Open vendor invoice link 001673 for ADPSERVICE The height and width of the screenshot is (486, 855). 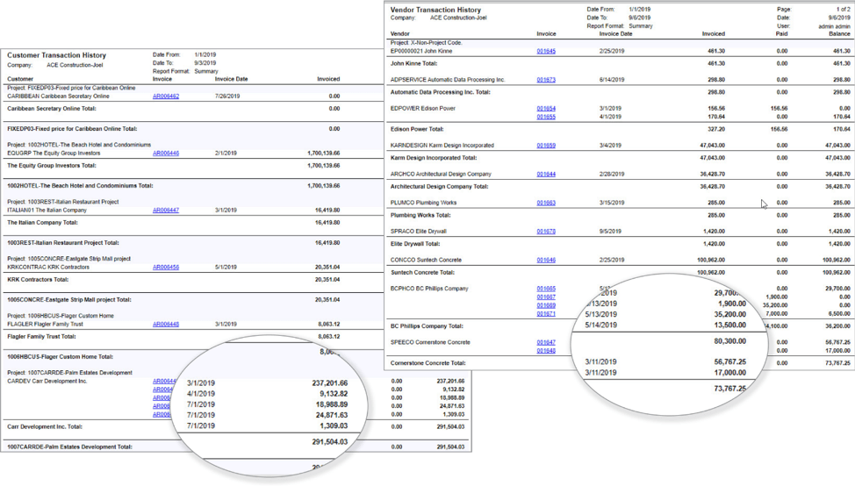point(546,80)
